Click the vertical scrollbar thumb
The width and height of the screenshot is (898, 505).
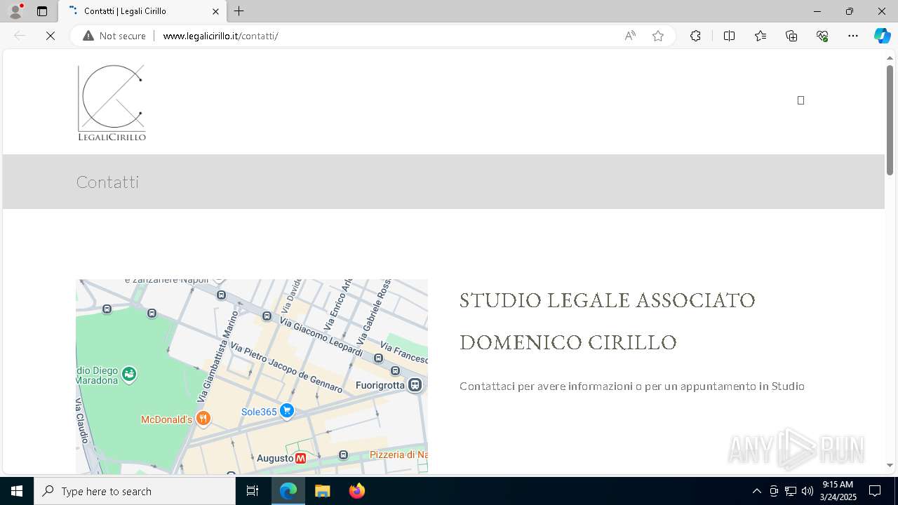coord(890,119)
